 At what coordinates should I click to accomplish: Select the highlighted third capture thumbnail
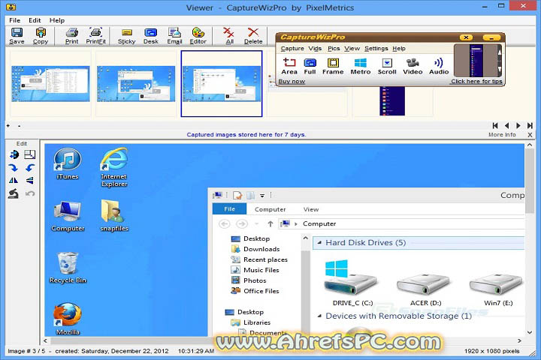pos(222,84)
